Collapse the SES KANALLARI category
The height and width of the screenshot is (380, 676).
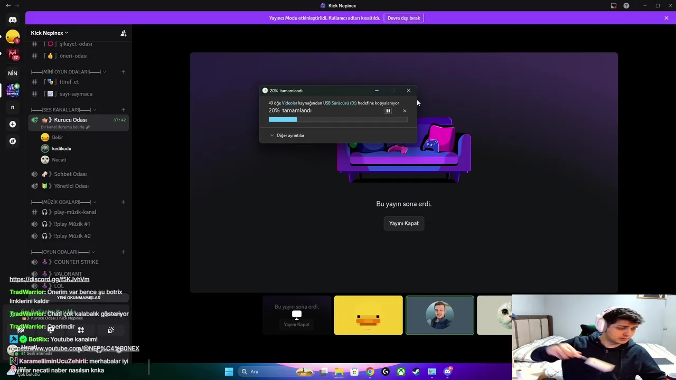(x=63, y=110)
